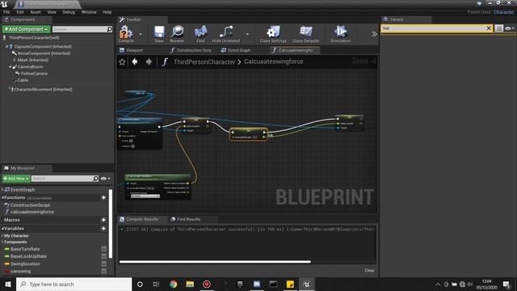
Task: Open Browse in content browser icon
Action: click(177, 34)
